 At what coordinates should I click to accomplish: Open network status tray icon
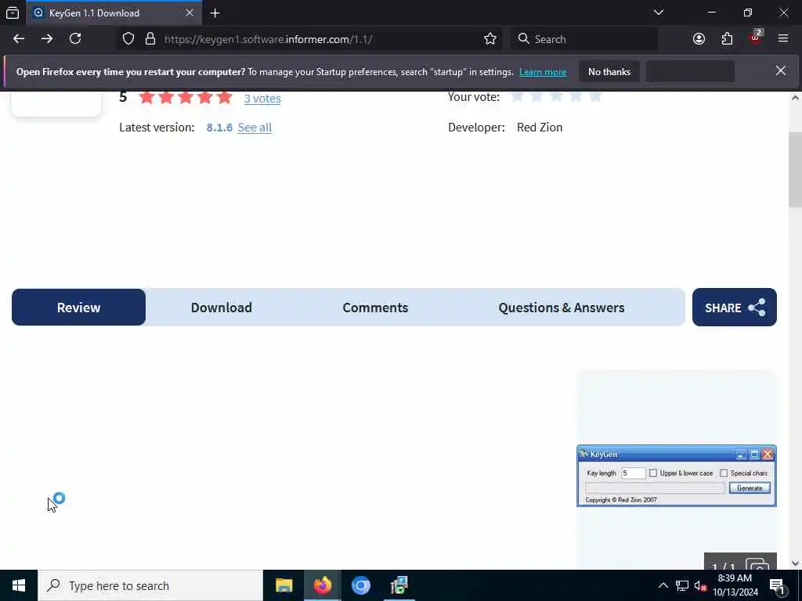coord(682,585)
